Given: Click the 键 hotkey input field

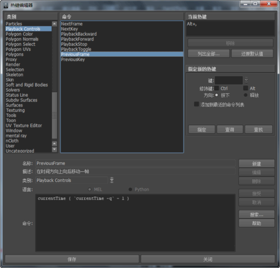Looking at the screenshot, I should coord(228,80).
